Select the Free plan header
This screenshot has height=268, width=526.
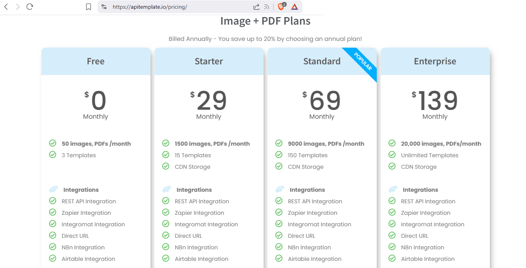[96, 61]
